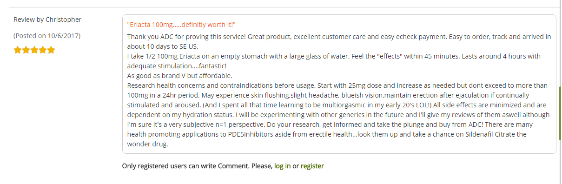This screenshot has width=562, height=184.
Task: Click "Only registered users can write Comment" text
Action: click(x=185, y=166)
